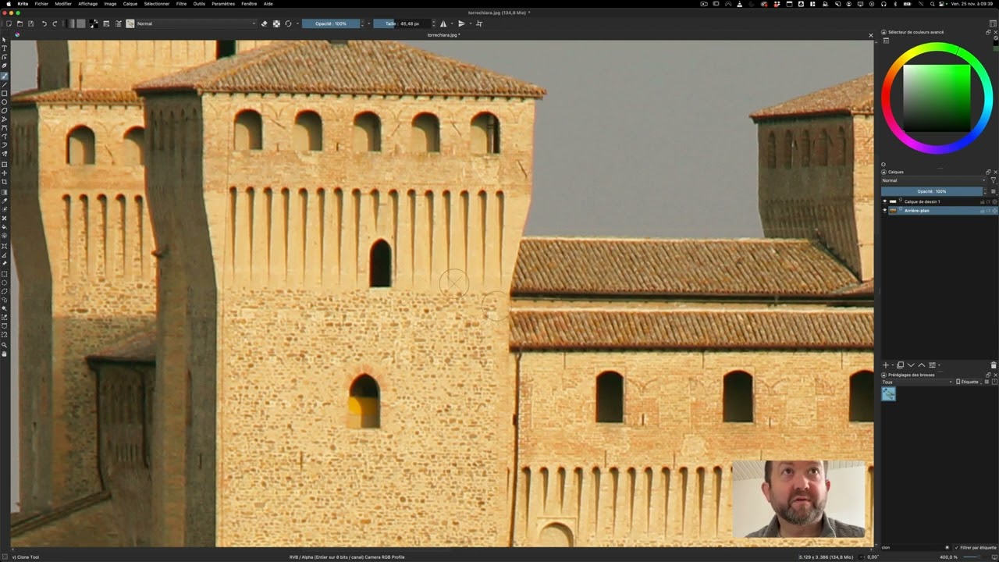
Task: Add a new paint layer
Action: (x=886, y=365)
